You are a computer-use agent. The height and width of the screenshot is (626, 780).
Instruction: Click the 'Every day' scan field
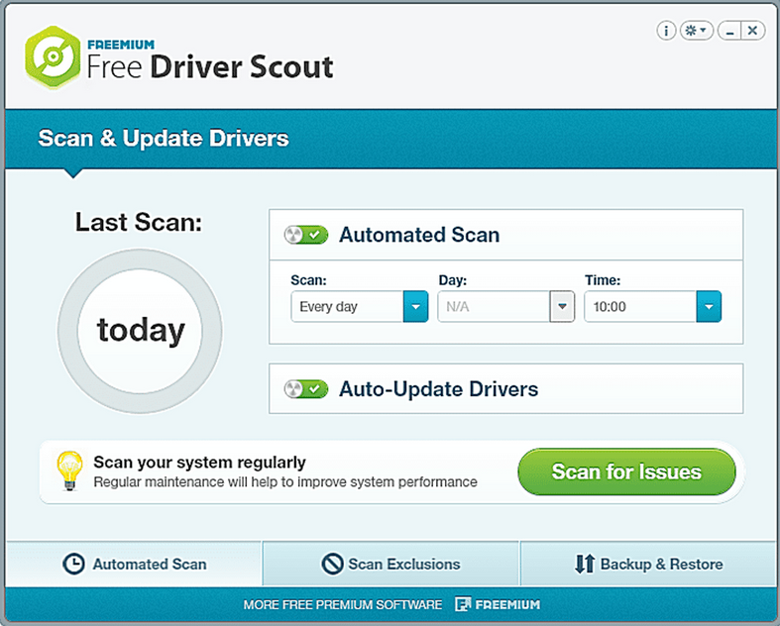[347, 306]
